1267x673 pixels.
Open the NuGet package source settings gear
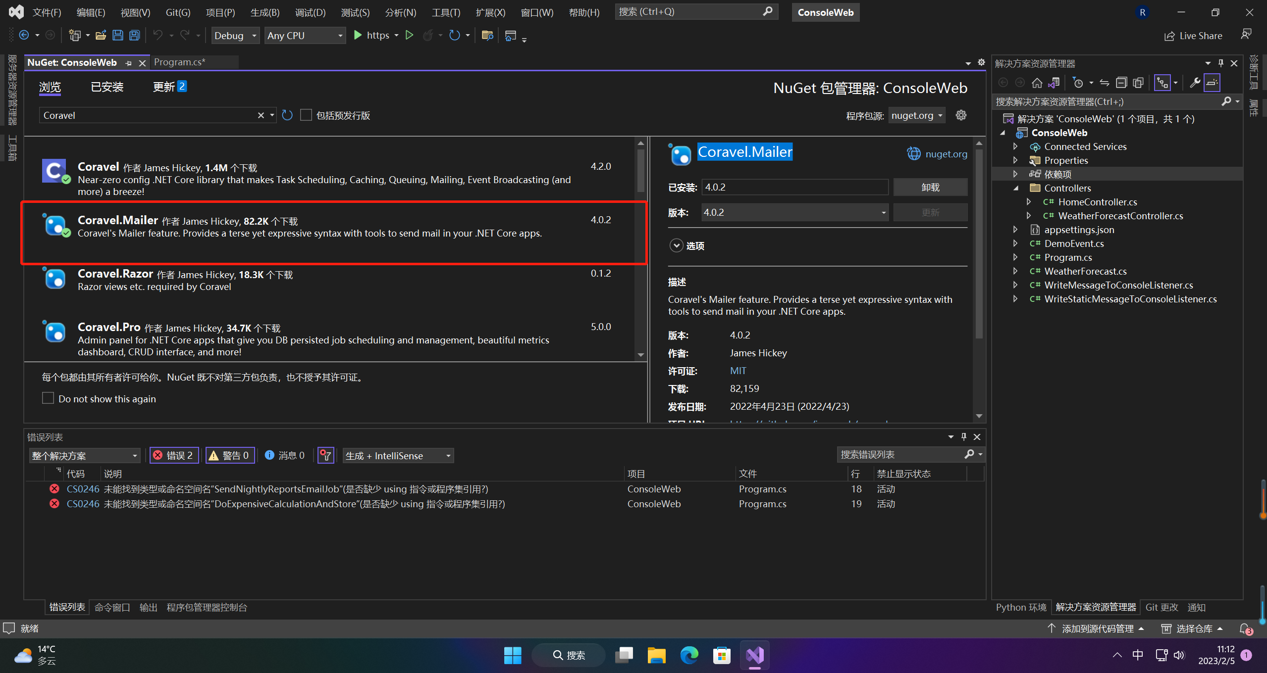pos(960,115)
